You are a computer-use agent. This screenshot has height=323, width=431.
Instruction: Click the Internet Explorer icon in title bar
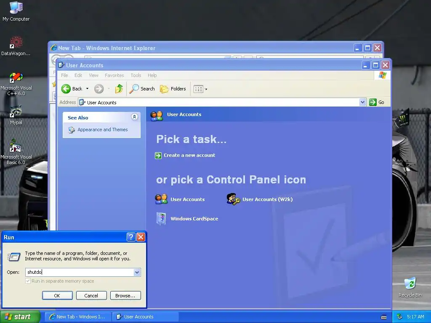[x=53, y=48]
